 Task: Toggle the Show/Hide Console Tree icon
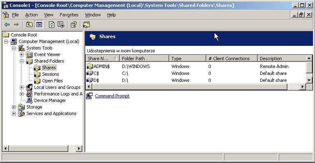[39, 25]
